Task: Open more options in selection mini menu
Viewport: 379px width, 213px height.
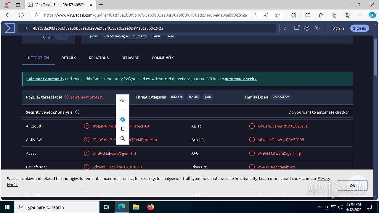Action: [123, 110]
